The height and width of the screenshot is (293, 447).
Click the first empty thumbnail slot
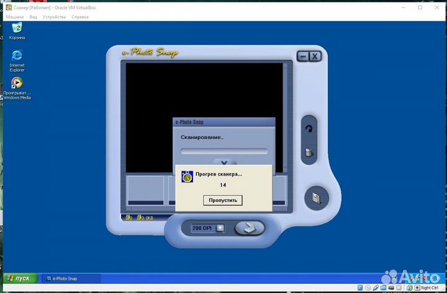coord(145,190)
